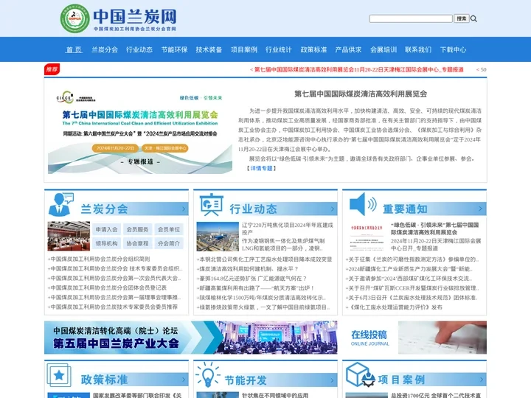Open the 行业动态 navigation menu item

pos(139,50)
